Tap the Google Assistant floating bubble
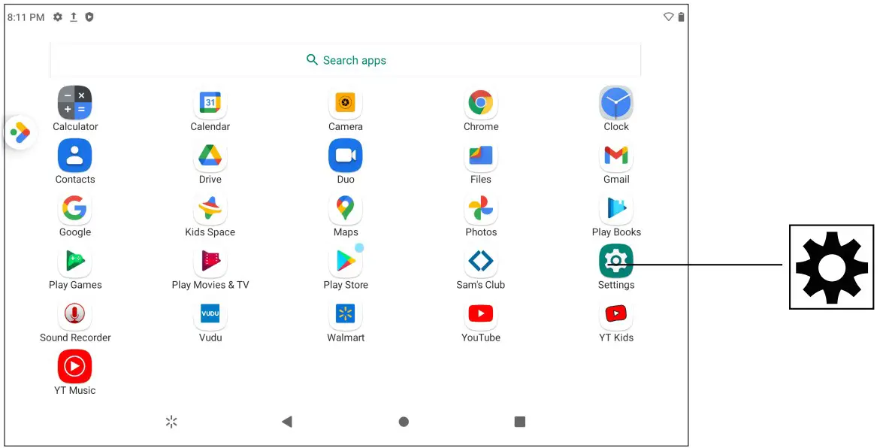The width and height of the screenshot is (880, 448). coord(21,132)
